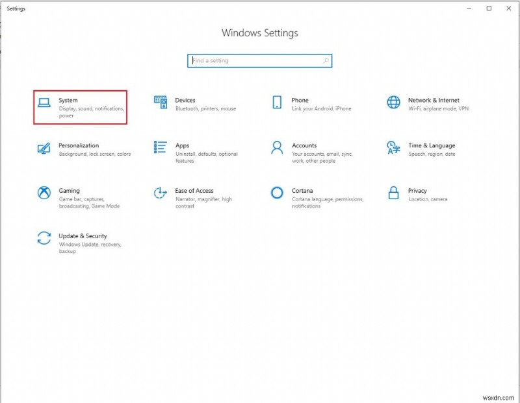Click the Windows Settings heading
The image size is (520, 403).
[x=259, y=32]
